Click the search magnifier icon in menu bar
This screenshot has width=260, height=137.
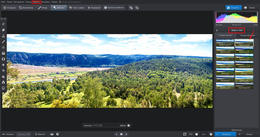60,2
